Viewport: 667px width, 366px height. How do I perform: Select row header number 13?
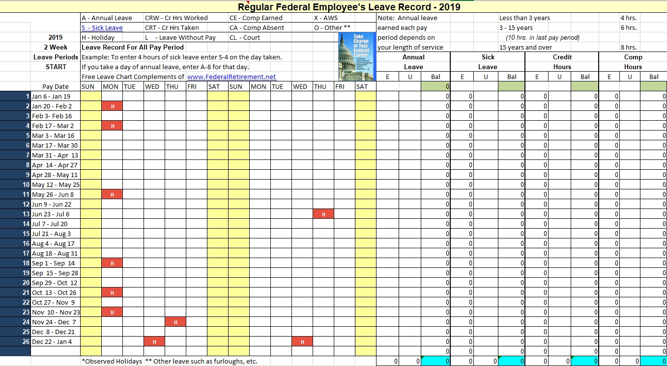pos(15,214)
